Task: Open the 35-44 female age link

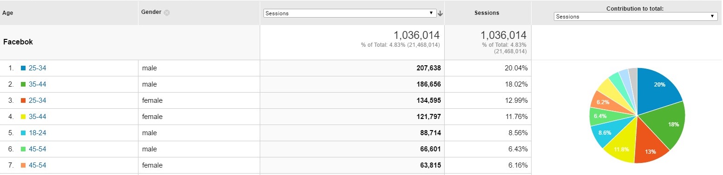Action: point(37,117)
